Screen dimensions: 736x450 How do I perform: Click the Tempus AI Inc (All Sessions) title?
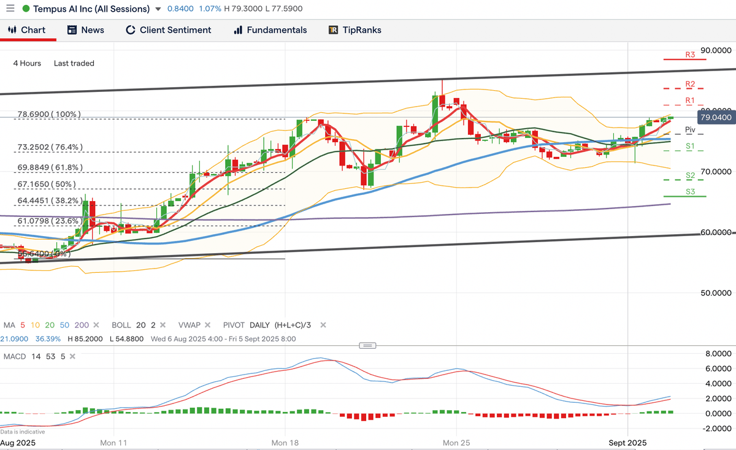(x=91, y=9)
